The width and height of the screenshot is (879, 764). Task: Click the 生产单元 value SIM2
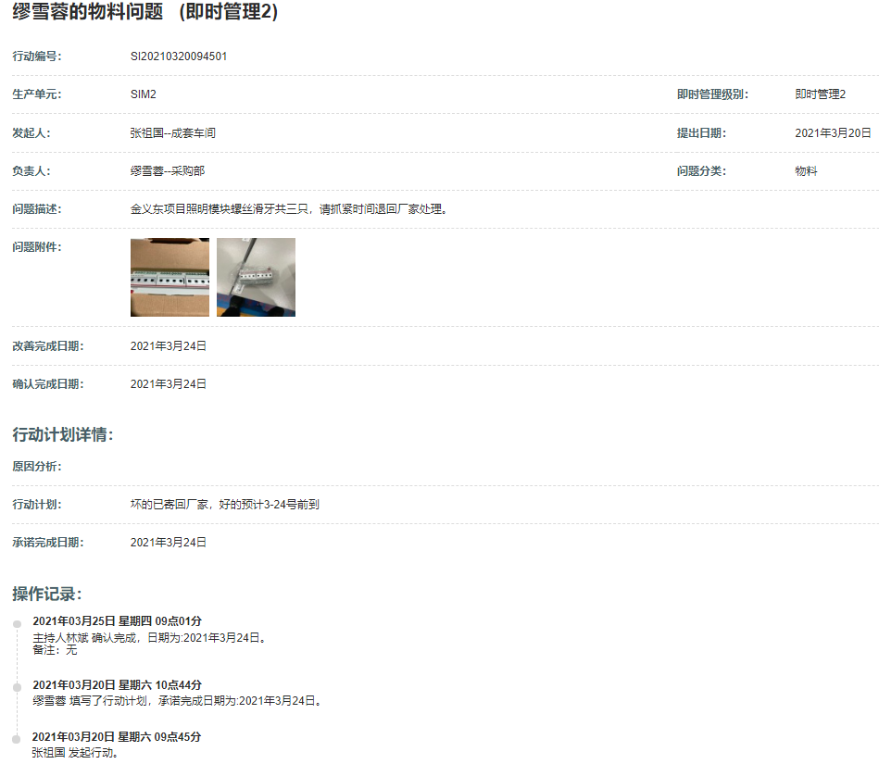(144, 94)
